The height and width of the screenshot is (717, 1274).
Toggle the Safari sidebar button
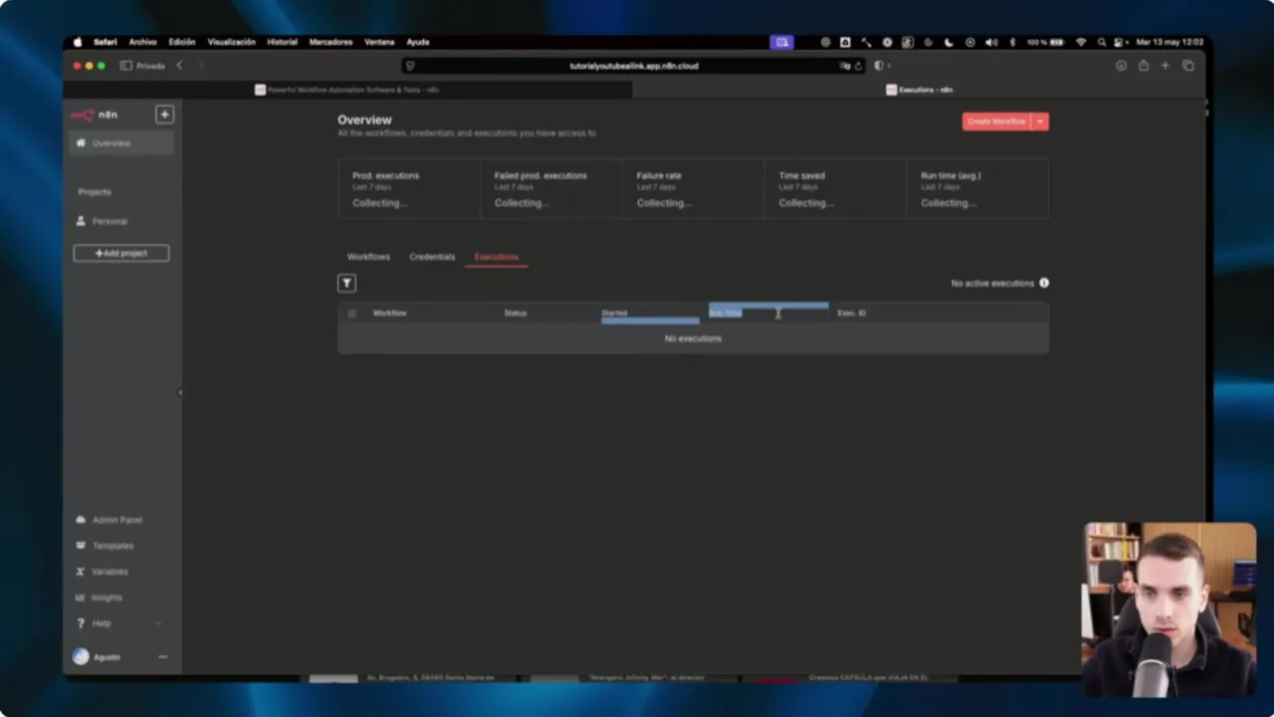(x=125, y=66)
